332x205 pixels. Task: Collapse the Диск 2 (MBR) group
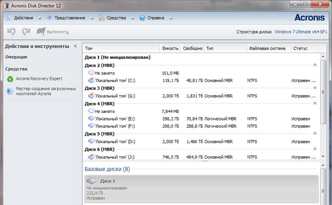pyautogui.click(x=315, y=65)
